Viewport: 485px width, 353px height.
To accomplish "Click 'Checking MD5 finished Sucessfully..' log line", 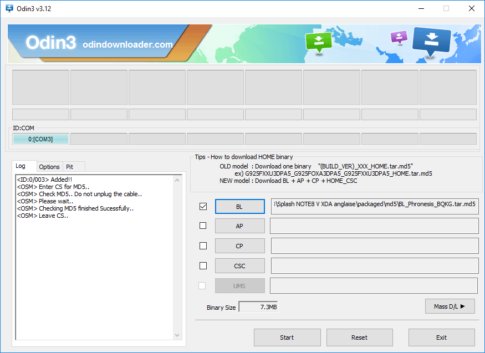I will pos(75,208).
